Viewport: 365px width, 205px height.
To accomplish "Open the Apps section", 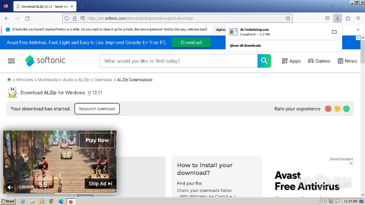I will pos(291,61).
